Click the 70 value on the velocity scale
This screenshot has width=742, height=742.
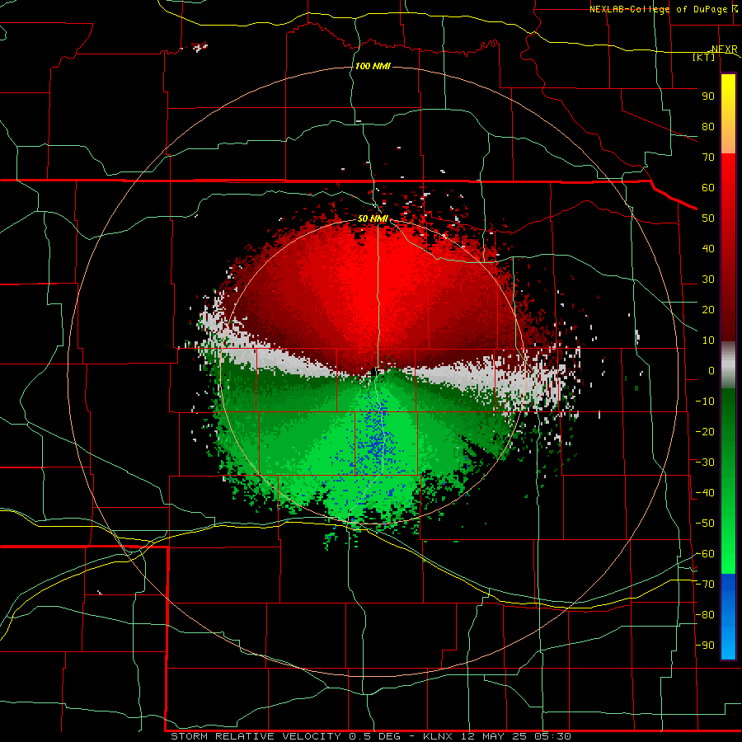click(708, 157)
